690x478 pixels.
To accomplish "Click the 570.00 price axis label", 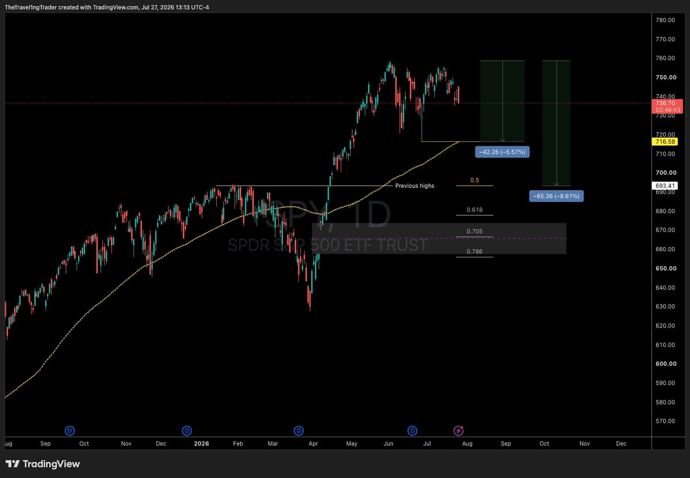I will 665,421.
